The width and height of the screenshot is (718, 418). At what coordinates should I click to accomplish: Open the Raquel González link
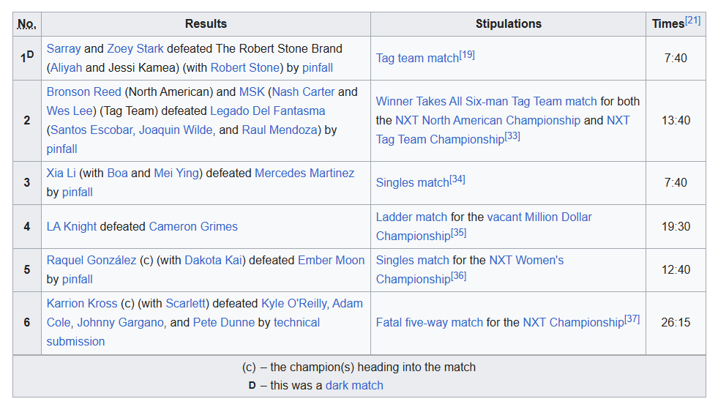tap(91, 260)
